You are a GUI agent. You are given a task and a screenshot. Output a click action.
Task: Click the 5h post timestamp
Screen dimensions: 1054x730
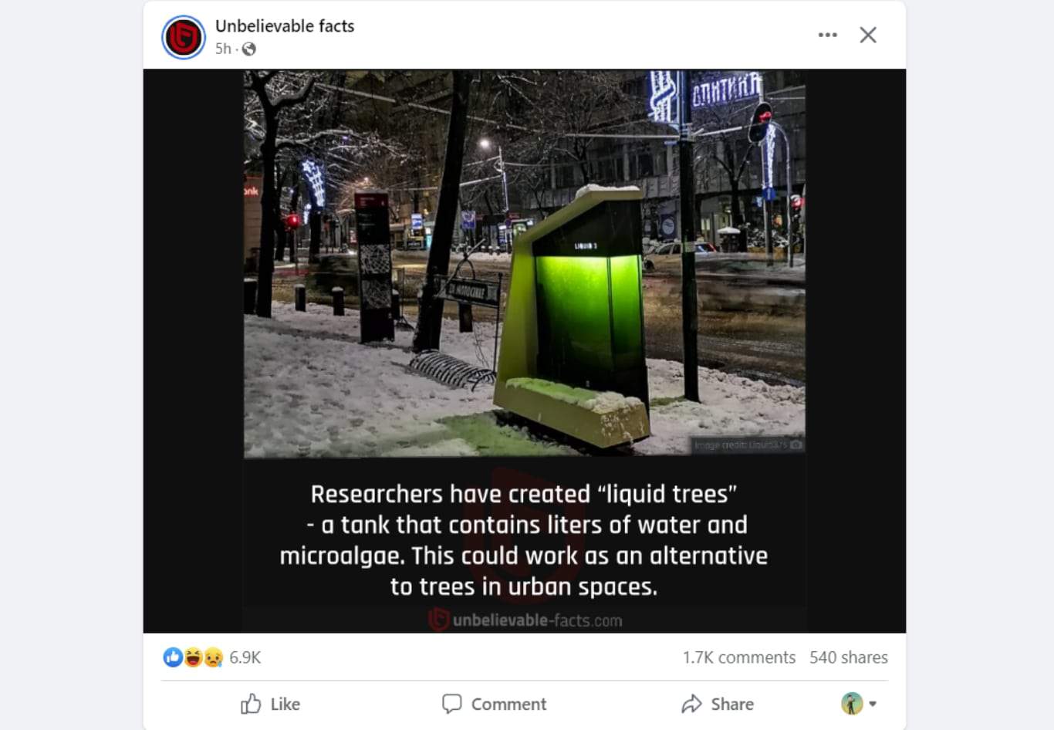point(223,49)
